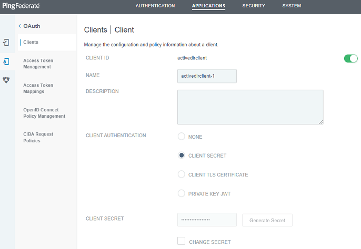Open Access Token Mappings section

(x=38, y=88)
